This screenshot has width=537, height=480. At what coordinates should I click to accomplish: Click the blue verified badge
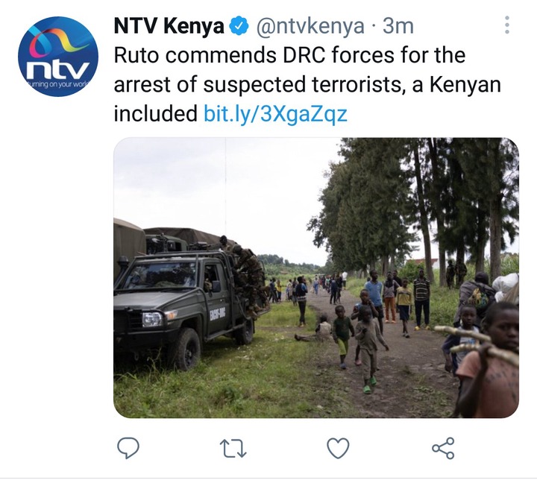coord(239,27)
